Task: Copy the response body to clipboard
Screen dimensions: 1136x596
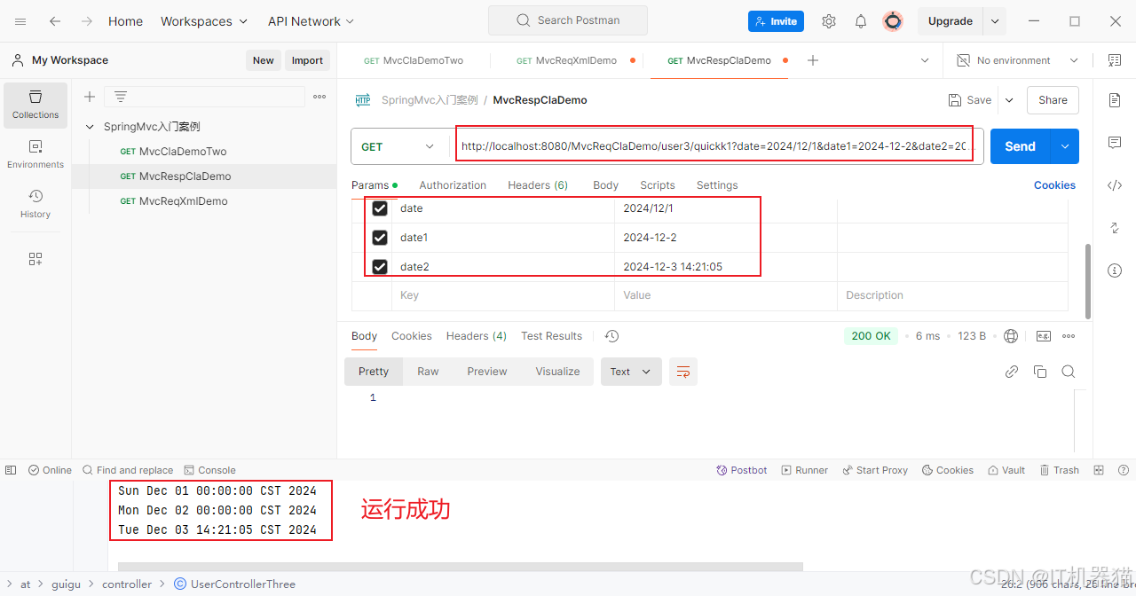Action: pyautogui.click(x=1040, y=372)
